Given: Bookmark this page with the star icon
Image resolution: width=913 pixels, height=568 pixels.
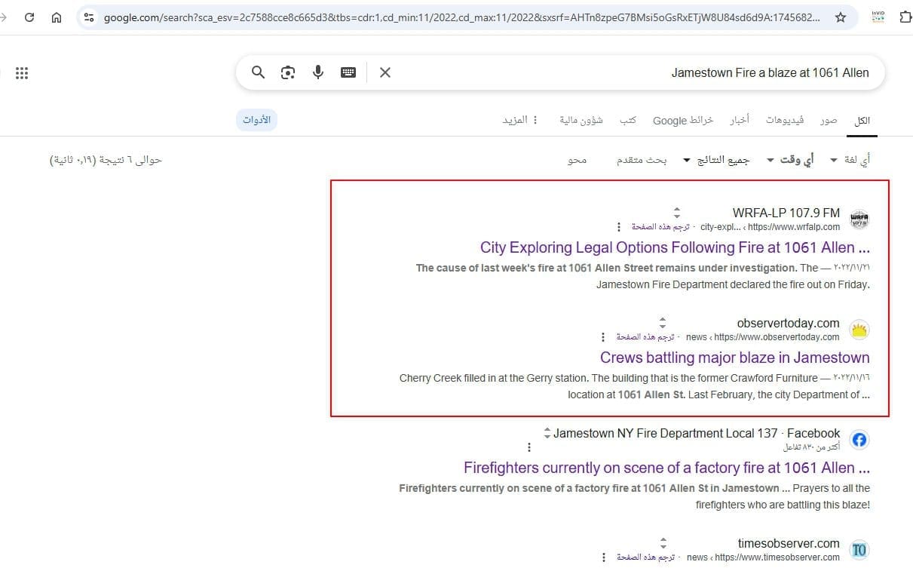Looking at the screenshot, I should click(x=841, y=17).
